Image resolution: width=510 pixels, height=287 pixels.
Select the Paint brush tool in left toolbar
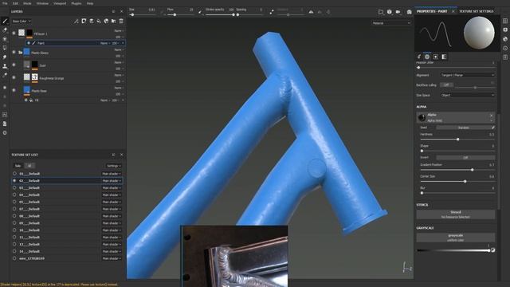[x=5, y=22]
